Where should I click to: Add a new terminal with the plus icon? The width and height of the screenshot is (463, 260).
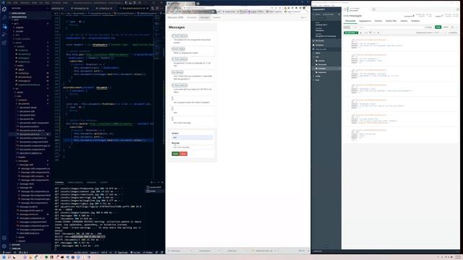(x=151, y=183)
